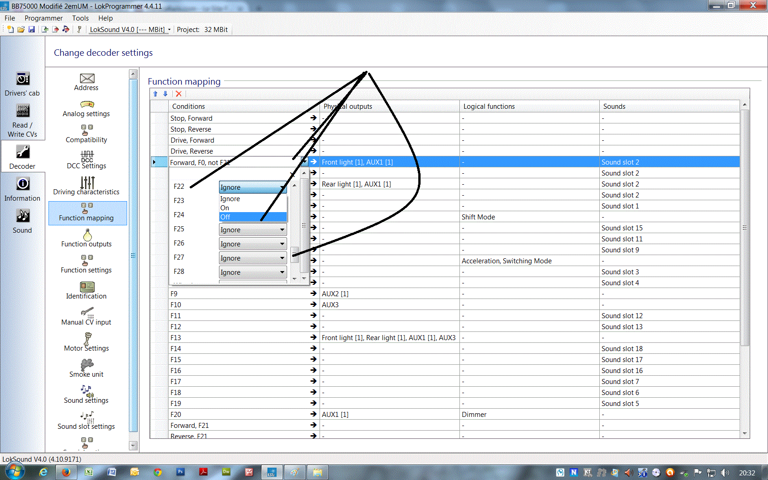Move mapping row up with blue arrow
The width and height of the screenshot is (768, 480).
[x=155, y=94]
